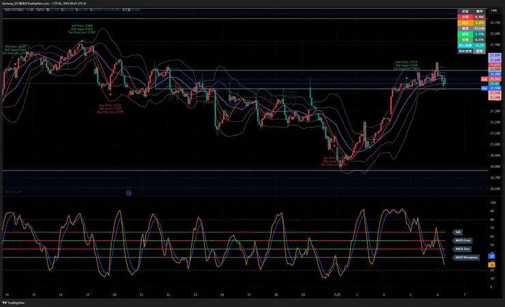Select the 21,498 price label

pyautogui.click(x=495, y=98)
